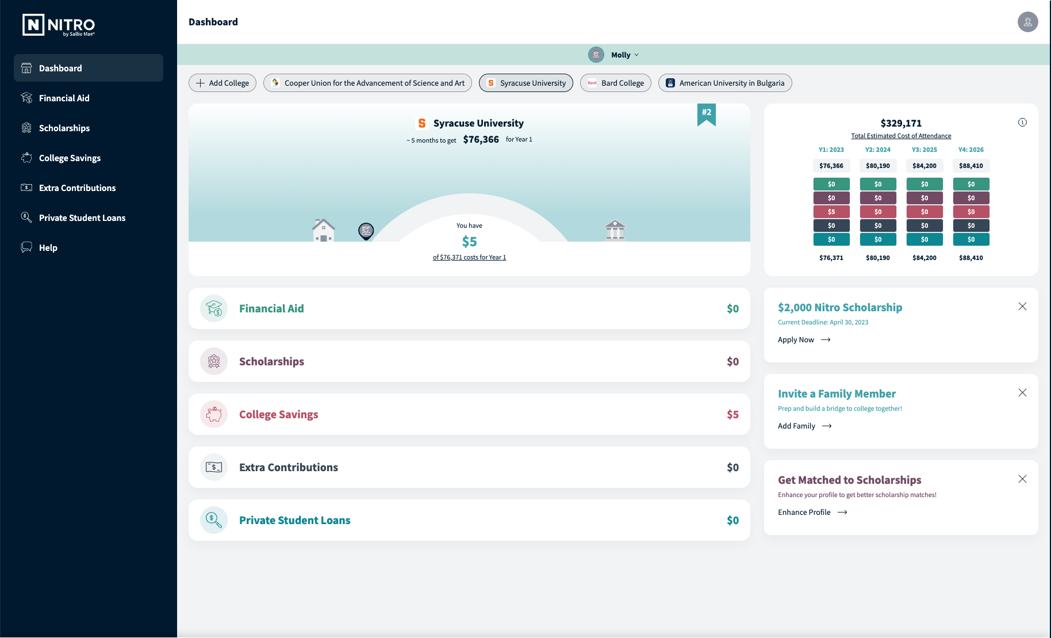Click the Nitro by Sallie Mae logo
The height and width of the screenshot is (638, 1051).
tap(59, 25)
